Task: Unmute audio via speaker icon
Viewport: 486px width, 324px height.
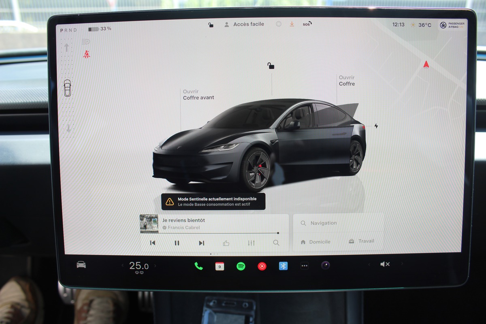Action: click(x=385, y=264)
